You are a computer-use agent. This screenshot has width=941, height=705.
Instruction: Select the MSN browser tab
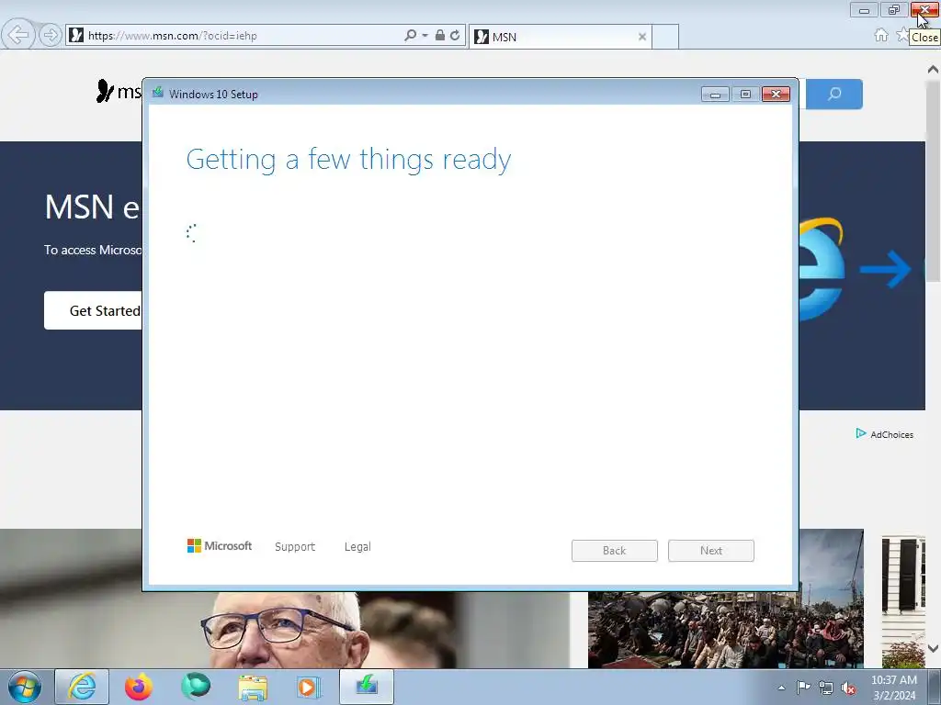tap(560, 37)
